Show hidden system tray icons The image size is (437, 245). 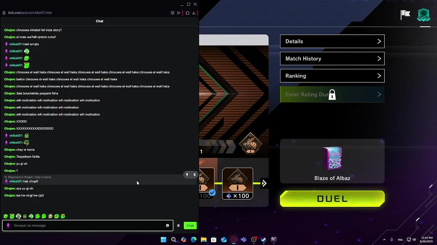pyautogui.click(x=384, y=240)
